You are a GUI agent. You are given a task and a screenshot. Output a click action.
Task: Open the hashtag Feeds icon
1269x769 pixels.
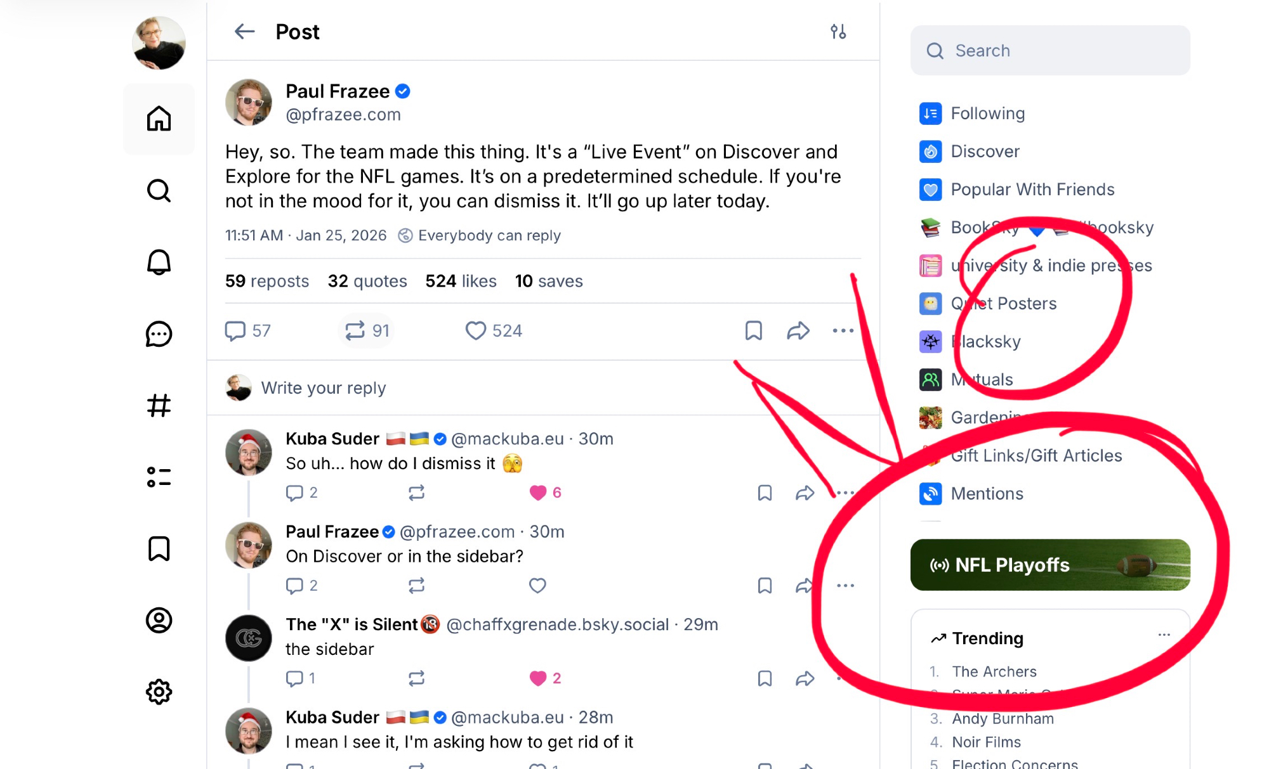point(159,405)
